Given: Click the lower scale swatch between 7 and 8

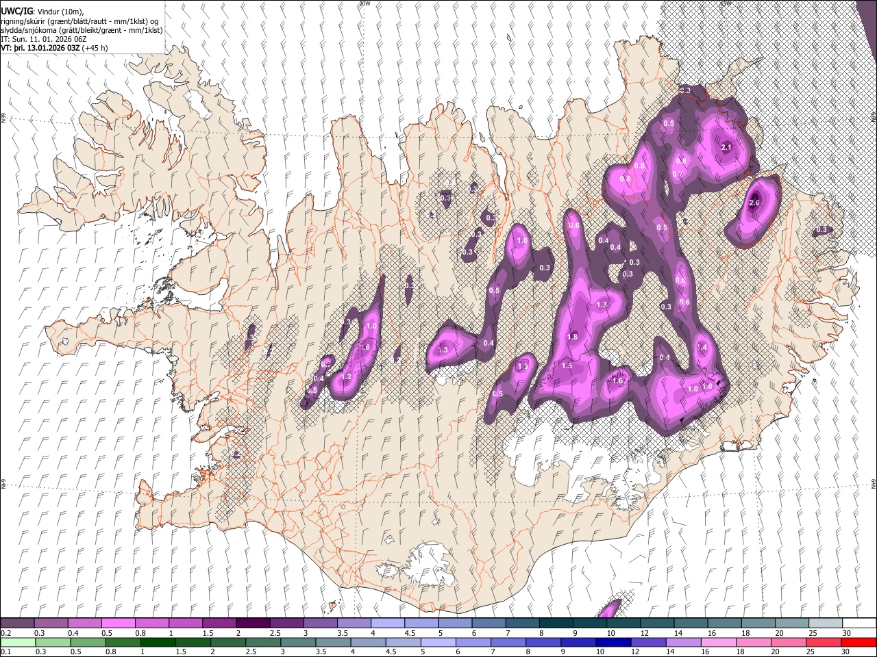Looking at the screenshot, I should click(509, 642).
